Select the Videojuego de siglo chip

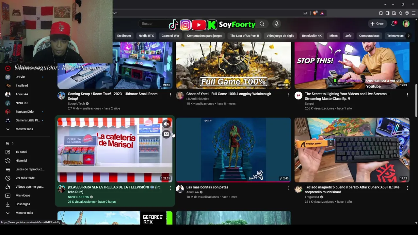(281, 36)
